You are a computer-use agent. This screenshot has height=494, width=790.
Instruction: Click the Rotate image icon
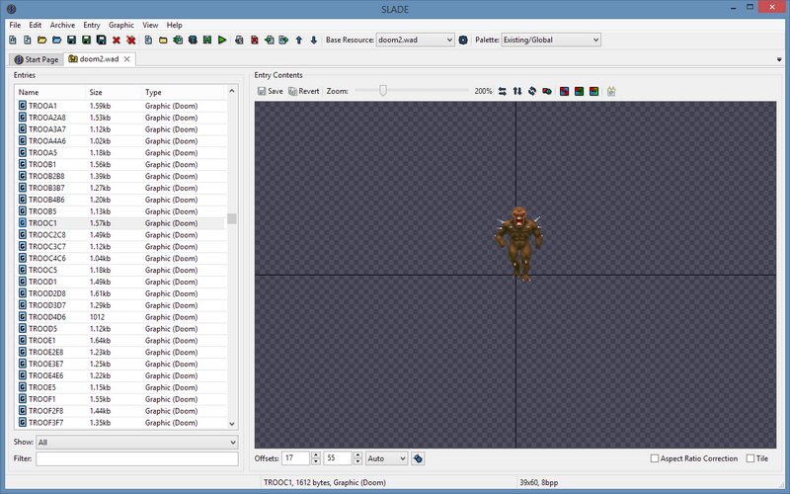point(532,91)
